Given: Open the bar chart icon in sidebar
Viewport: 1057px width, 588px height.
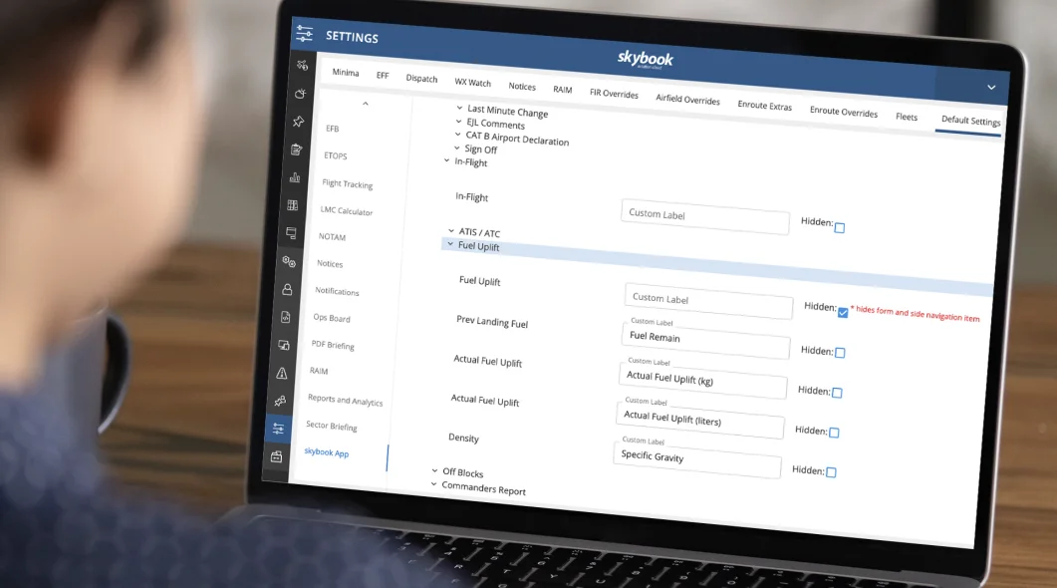Looking at the screenshot, I should (x=295, y=177).
